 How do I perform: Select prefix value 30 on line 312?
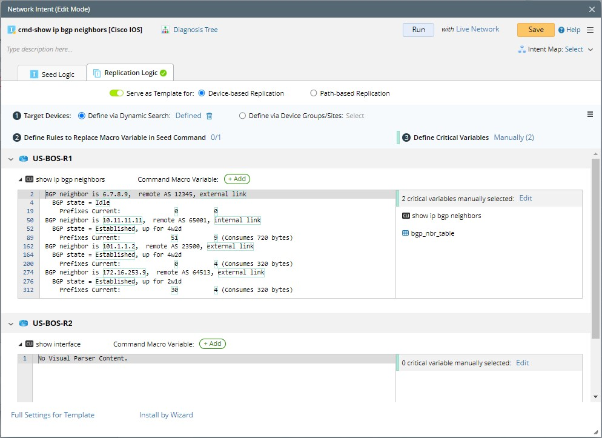(x=174, y=290)
